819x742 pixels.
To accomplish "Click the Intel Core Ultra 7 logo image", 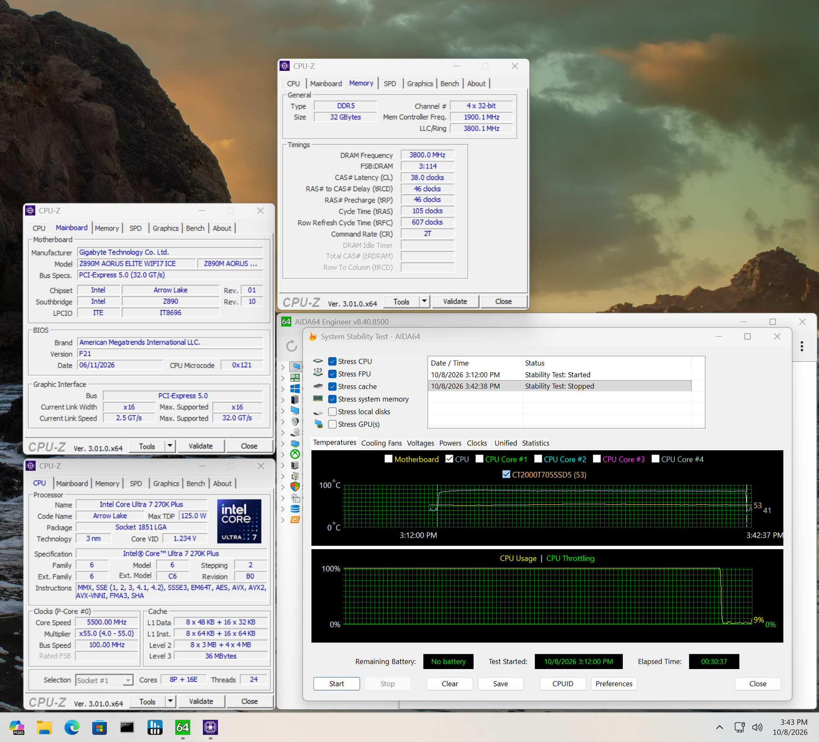I will 239,521.
